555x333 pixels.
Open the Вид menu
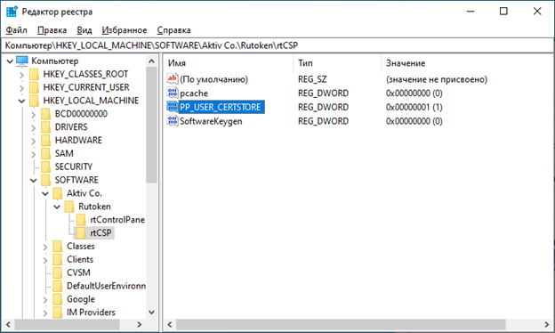tap(84, 30)
